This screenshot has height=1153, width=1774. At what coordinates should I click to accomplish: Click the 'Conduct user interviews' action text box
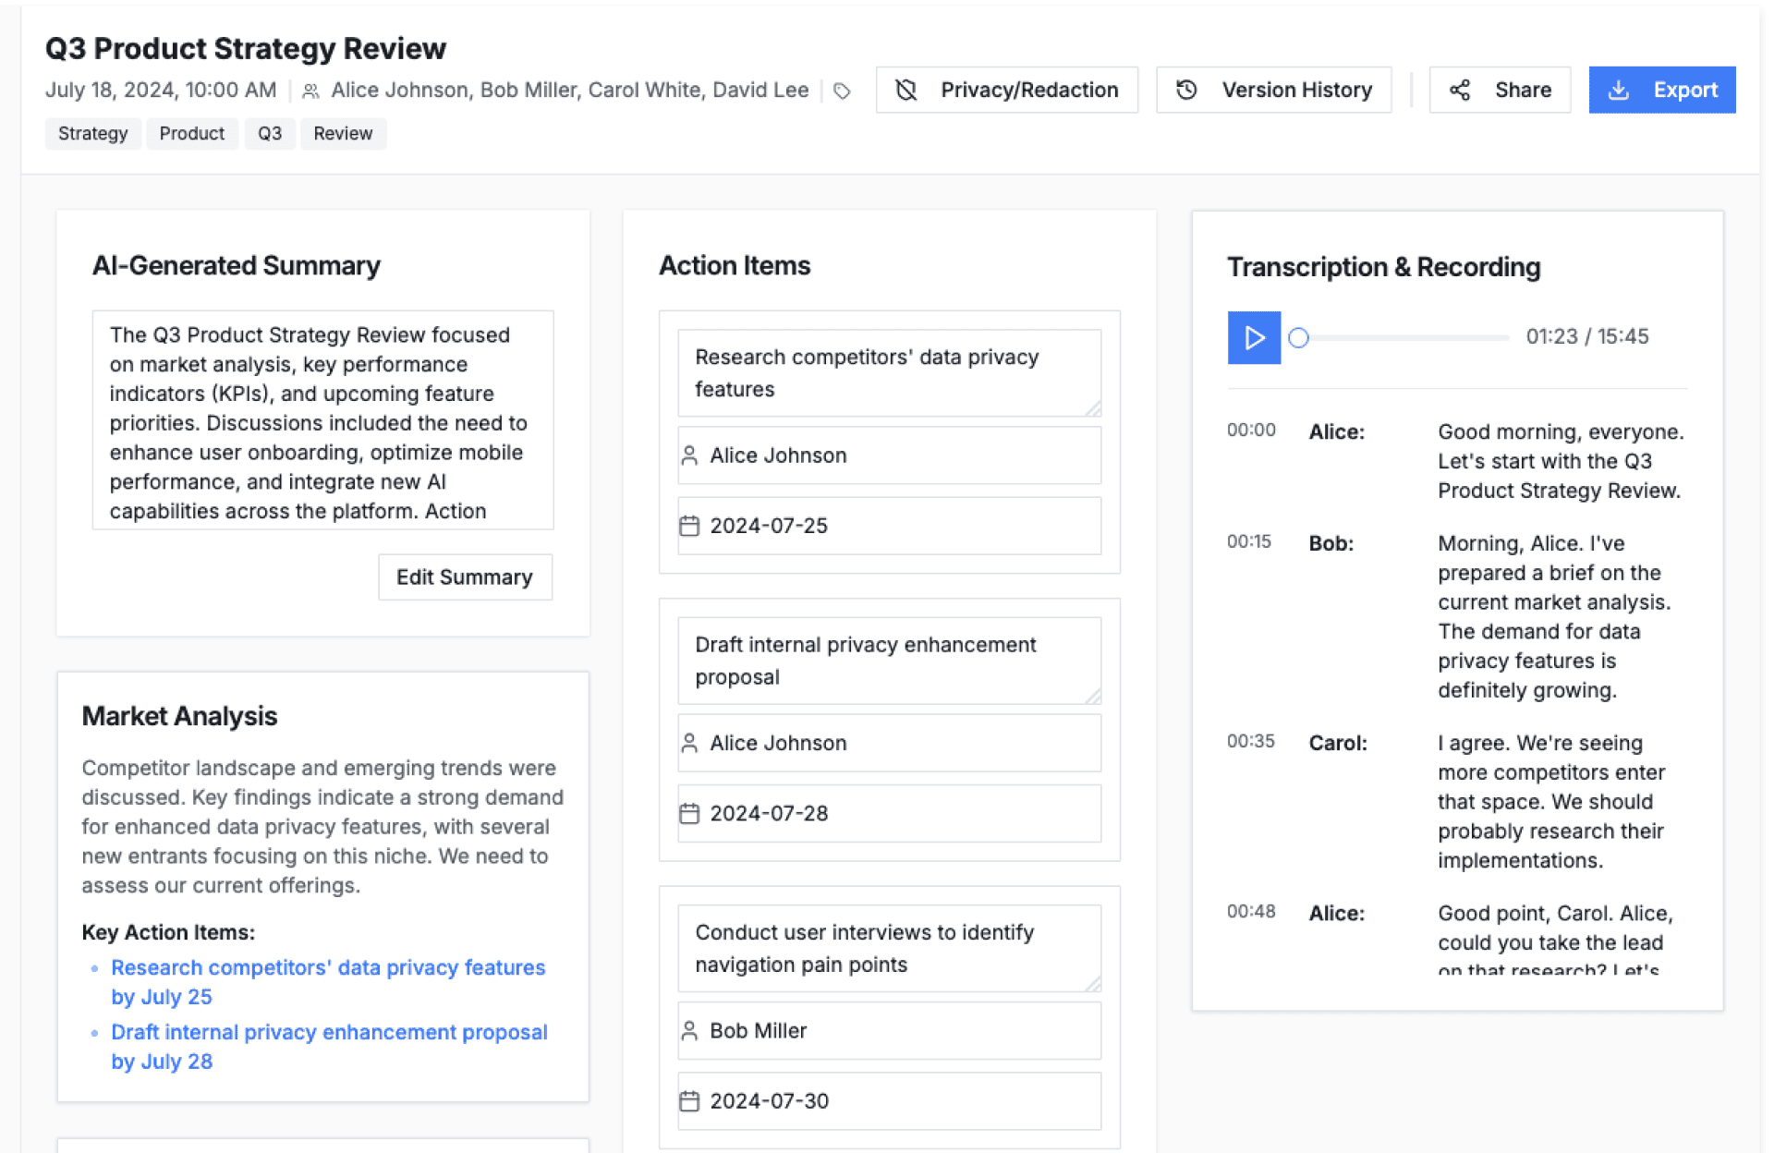pos(889,948)
